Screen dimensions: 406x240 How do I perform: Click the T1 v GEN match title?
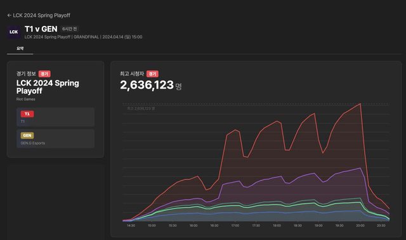click(41, 29)
